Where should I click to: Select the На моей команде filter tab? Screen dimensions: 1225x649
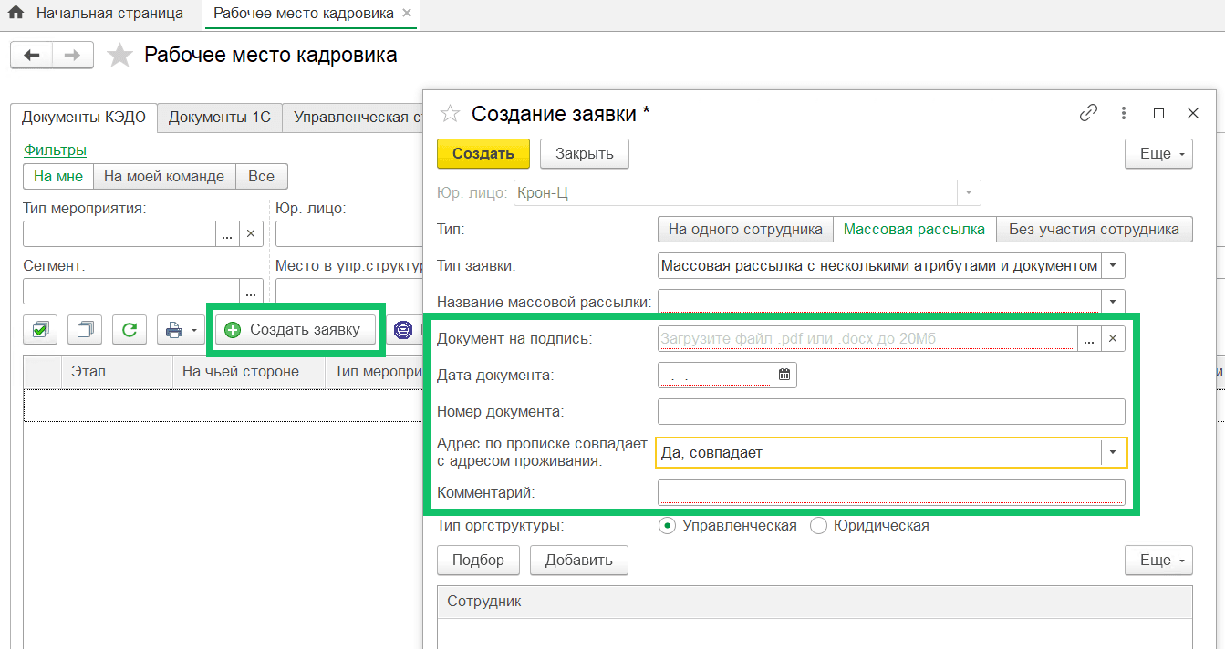click(164, 177)
